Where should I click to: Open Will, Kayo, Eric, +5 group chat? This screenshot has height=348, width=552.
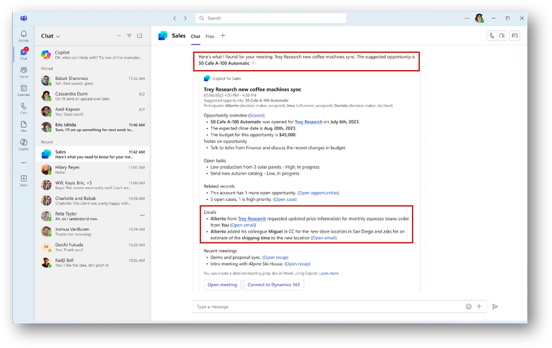point(93,185)
